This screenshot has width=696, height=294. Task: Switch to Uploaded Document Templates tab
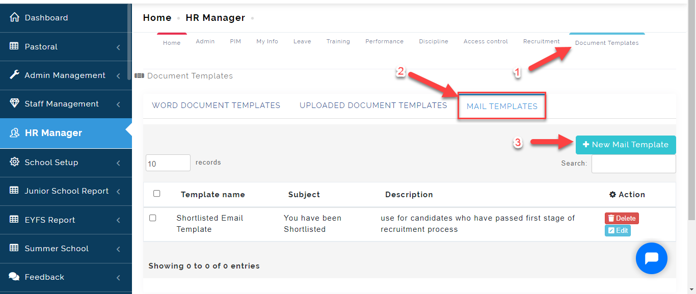tap(373, 105)
